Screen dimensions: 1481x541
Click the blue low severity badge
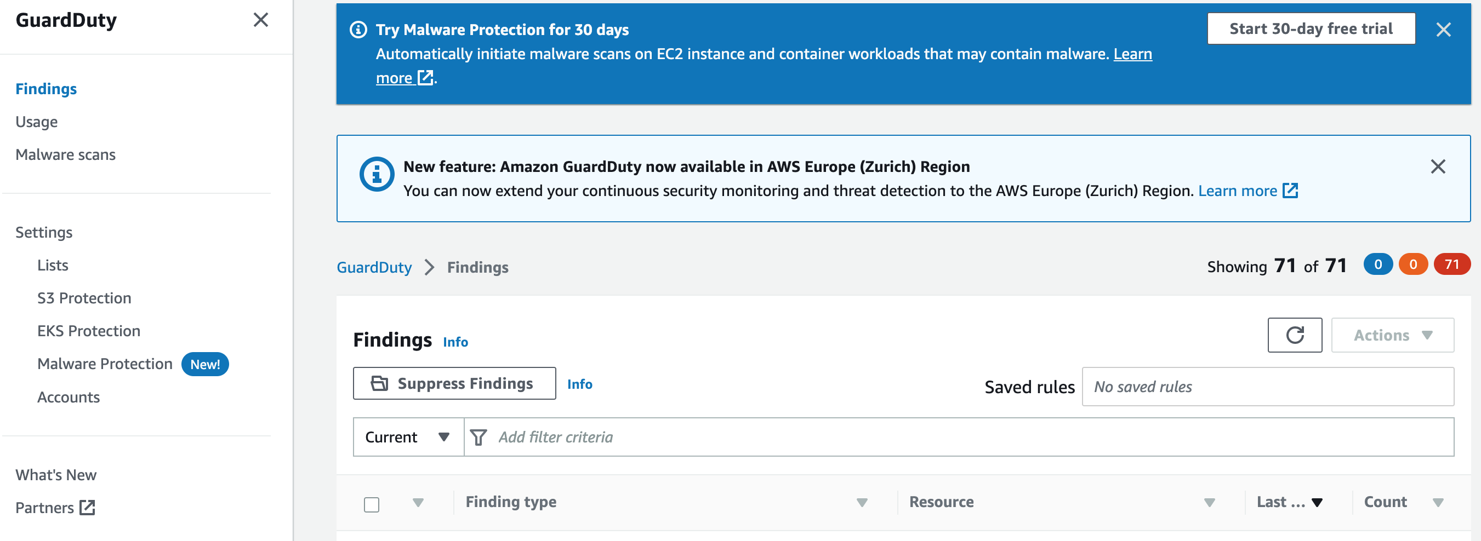(x=1377, y=264)
